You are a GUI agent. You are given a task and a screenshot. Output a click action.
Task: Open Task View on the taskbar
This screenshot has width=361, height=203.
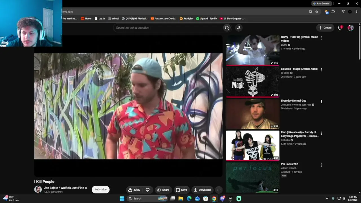[x=173, y=198]
